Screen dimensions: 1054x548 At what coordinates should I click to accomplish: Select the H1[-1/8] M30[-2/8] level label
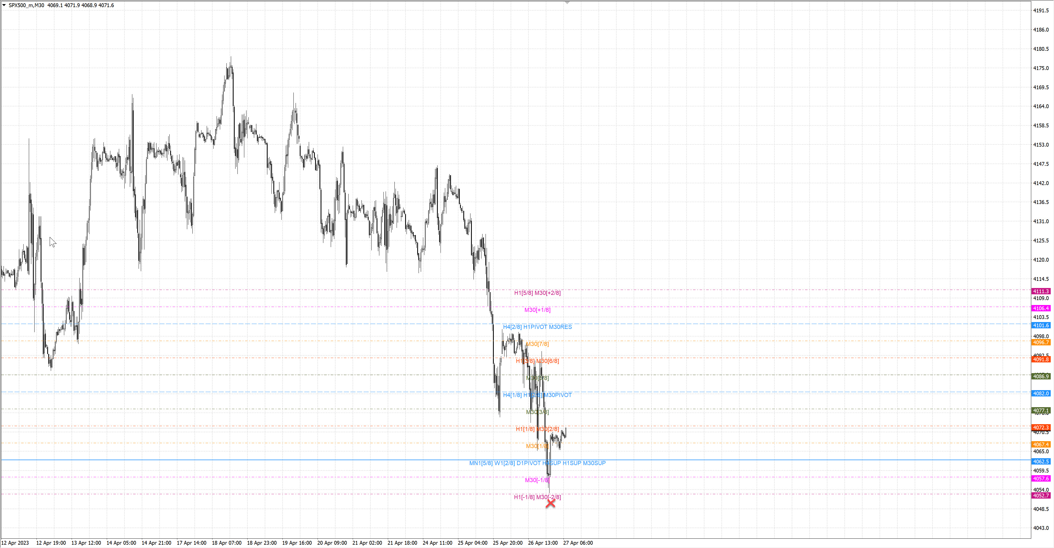pos(537,497)
